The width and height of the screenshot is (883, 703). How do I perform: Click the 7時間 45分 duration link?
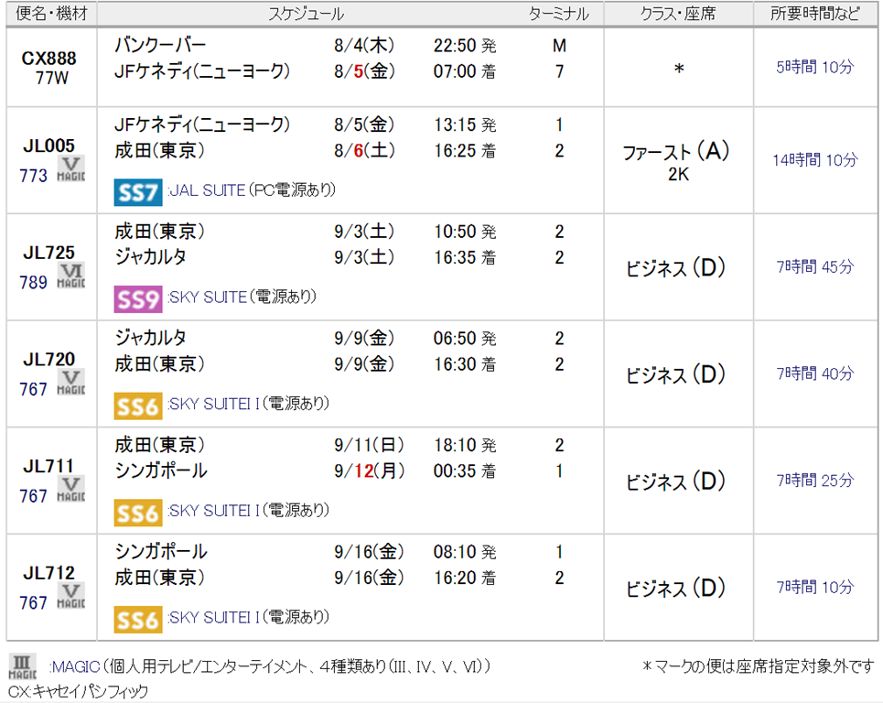point(815,266)
